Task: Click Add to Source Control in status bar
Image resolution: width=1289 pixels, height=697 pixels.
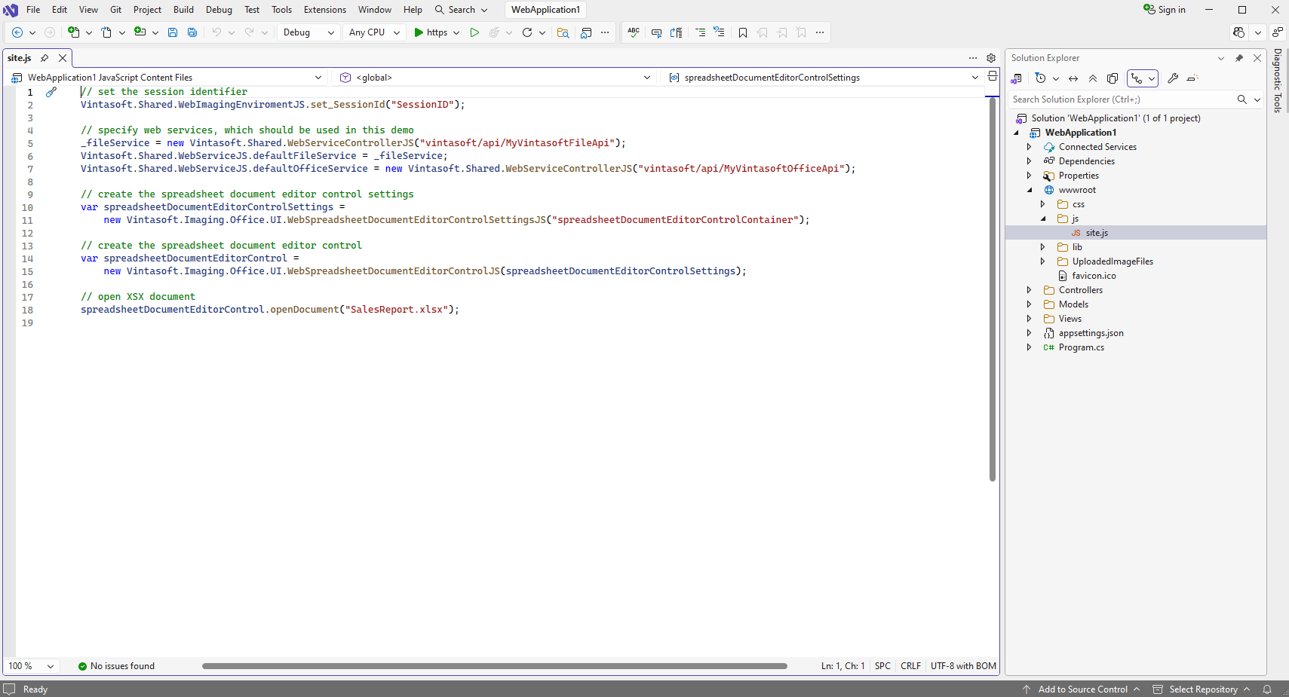Action: coord(1082,689)
